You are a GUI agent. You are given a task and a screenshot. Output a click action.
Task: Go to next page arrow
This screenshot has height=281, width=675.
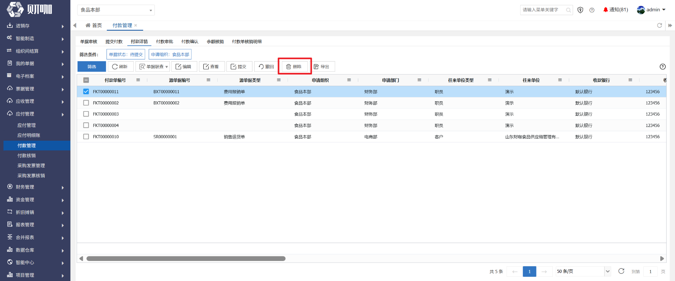pos(544,272)
